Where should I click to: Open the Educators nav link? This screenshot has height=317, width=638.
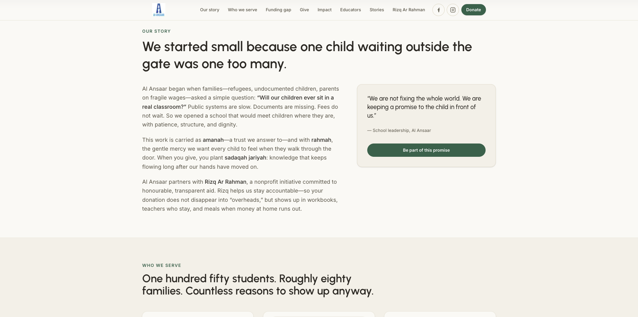[x=350, y=10]
